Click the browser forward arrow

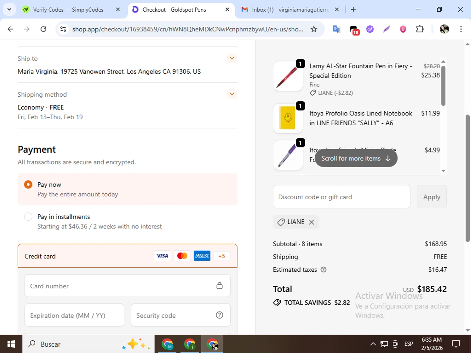tap(27, 29)
